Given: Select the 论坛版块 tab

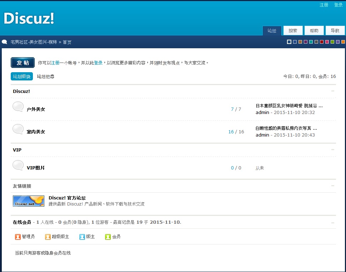Looking at the screenshot, I should tap(22, 76).
